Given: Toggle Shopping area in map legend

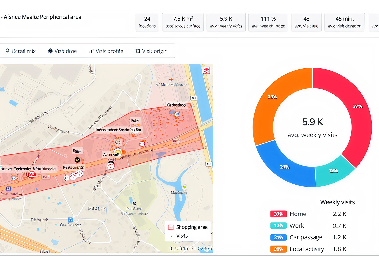Looking at the screenshot, I should 188,227.
